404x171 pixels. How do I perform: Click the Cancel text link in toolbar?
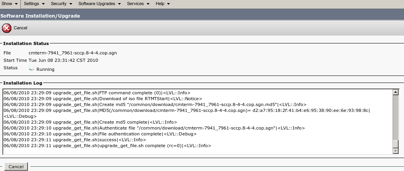coord(20,28)
